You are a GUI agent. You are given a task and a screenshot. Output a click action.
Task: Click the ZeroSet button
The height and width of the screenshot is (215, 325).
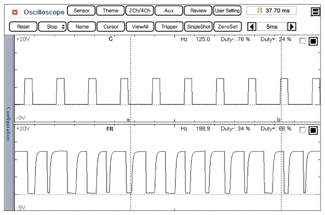(226, 26)
